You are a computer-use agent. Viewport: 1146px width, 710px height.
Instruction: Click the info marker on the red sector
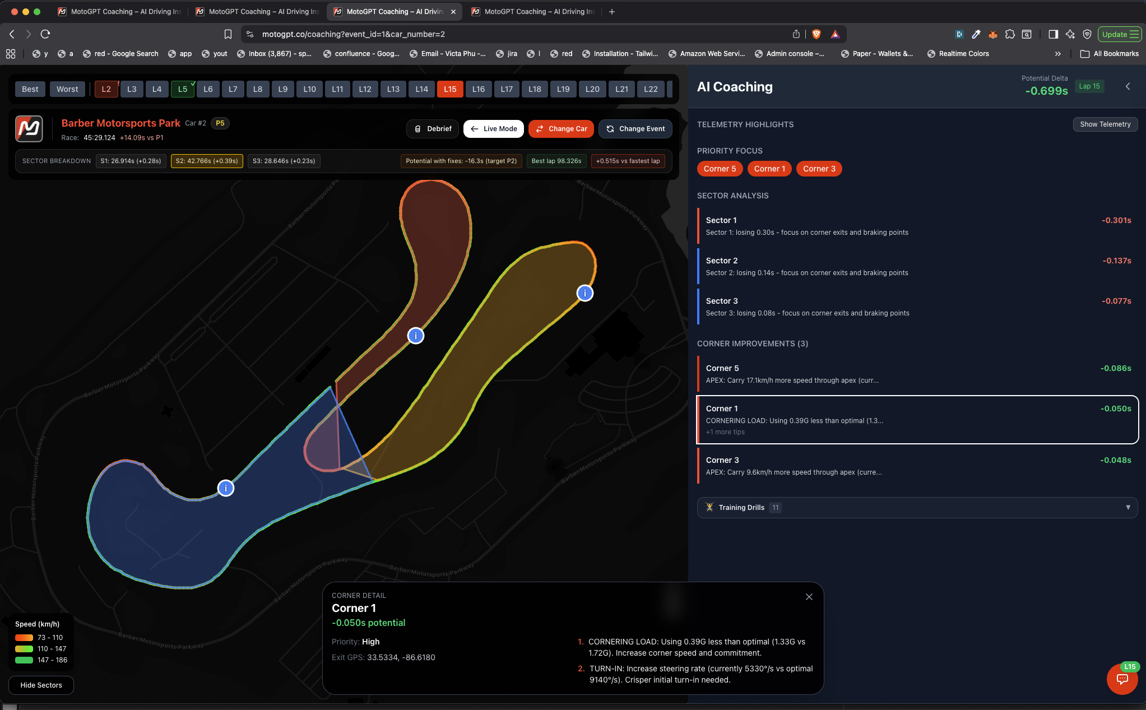click(x=416, y=336)
